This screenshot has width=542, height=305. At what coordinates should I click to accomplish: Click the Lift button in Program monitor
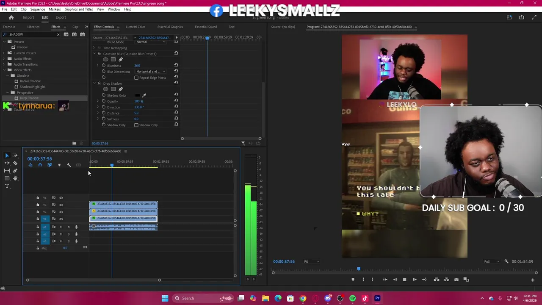pyautogui.click(x=436, y=280)
